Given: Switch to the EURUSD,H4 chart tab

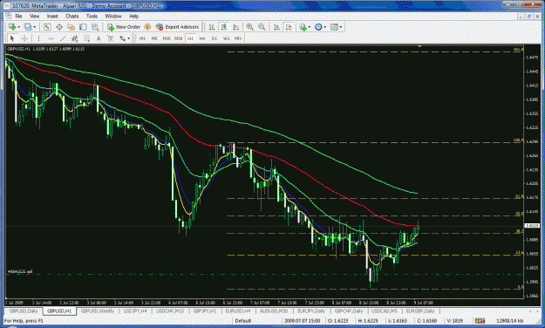Looking at the screenshot, I should (238, 311).
